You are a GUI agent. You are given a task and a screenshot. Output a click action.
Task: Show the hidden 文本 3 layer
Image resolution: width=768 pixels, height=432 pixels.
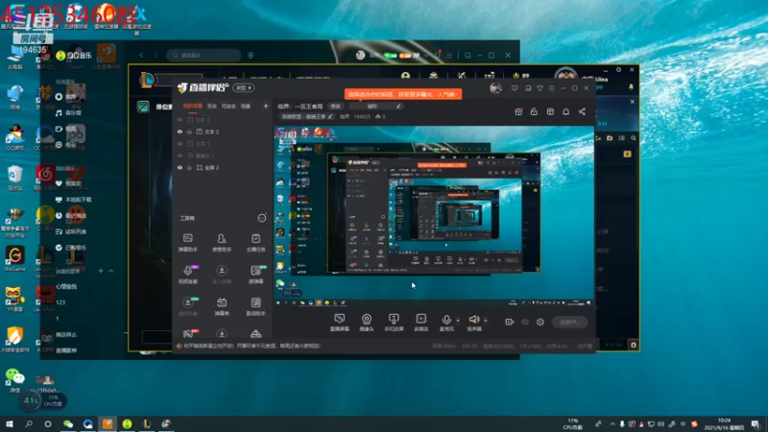click(x=180, y=119)
